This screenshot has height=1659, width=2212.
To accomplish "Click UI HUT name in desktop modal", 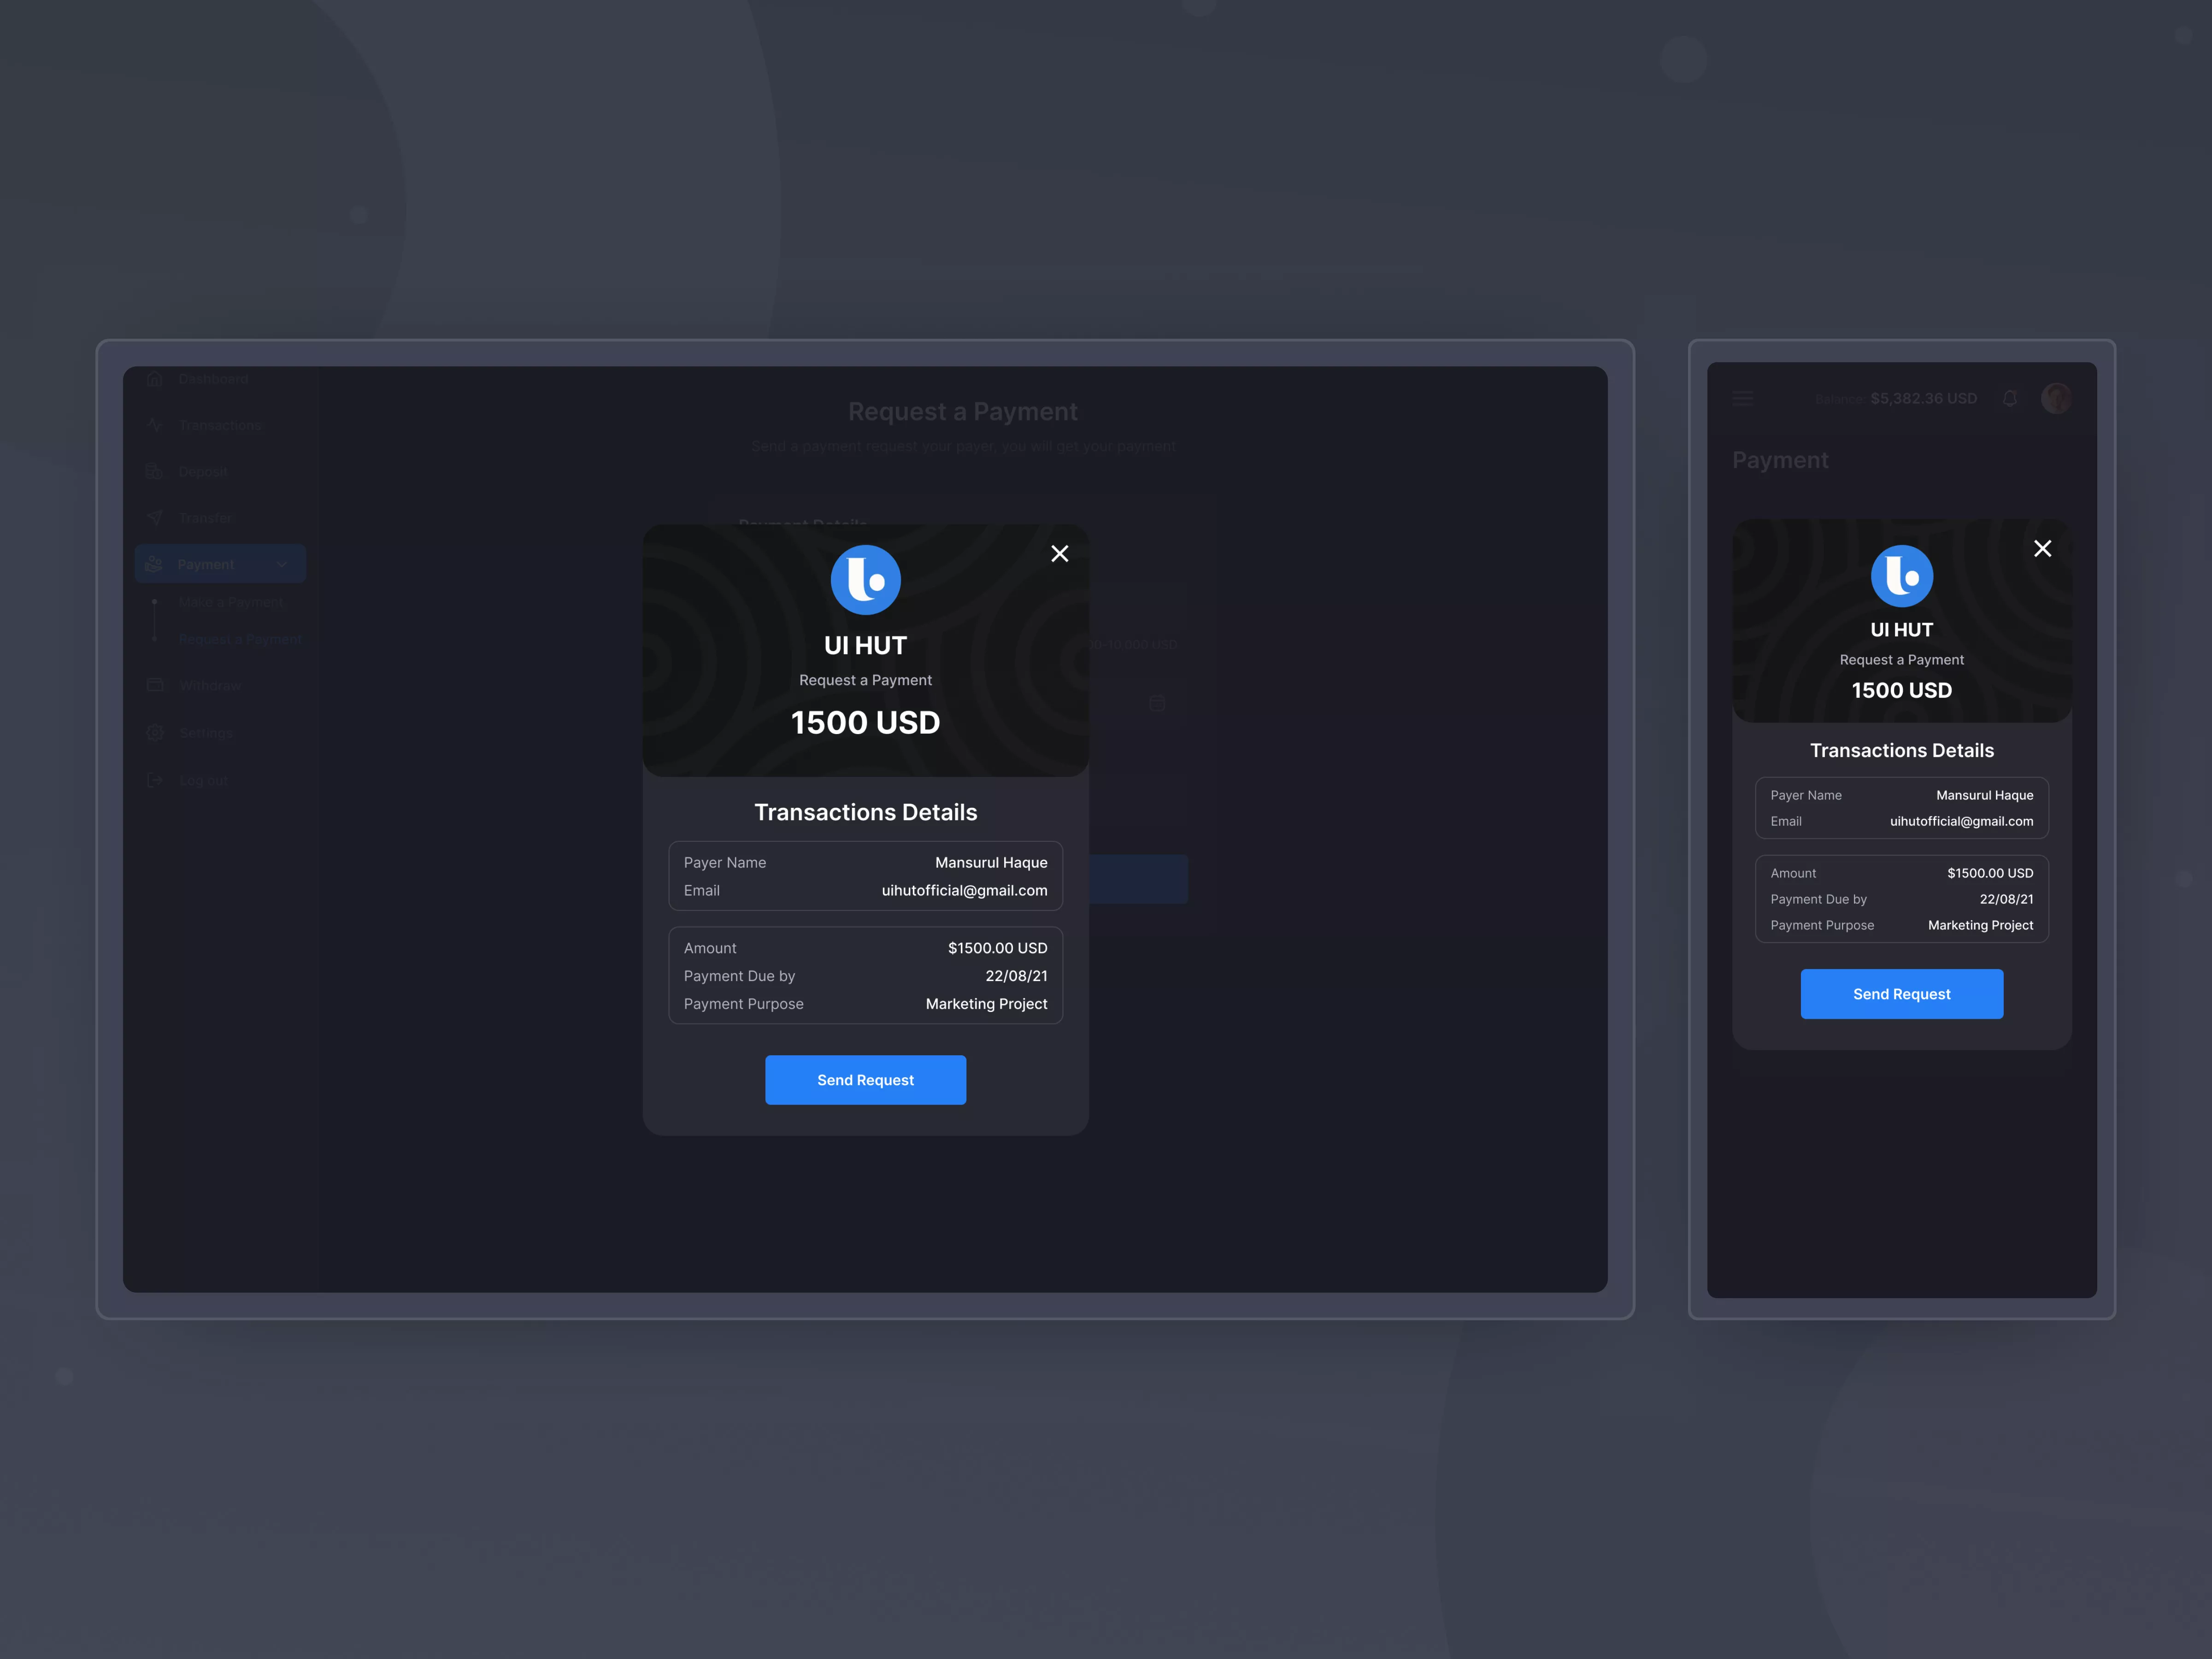I will (x=866, y=646).
